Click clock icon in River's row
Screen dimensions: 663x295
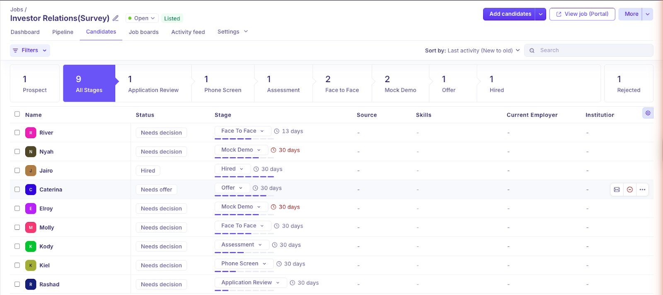pyautogui.click(x=277, y=131)
